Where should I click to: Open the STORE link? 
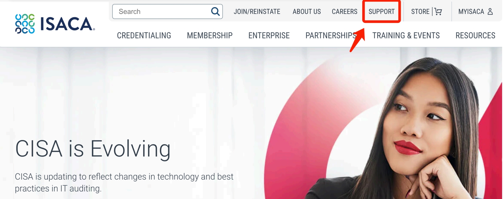tap(420, 11)
